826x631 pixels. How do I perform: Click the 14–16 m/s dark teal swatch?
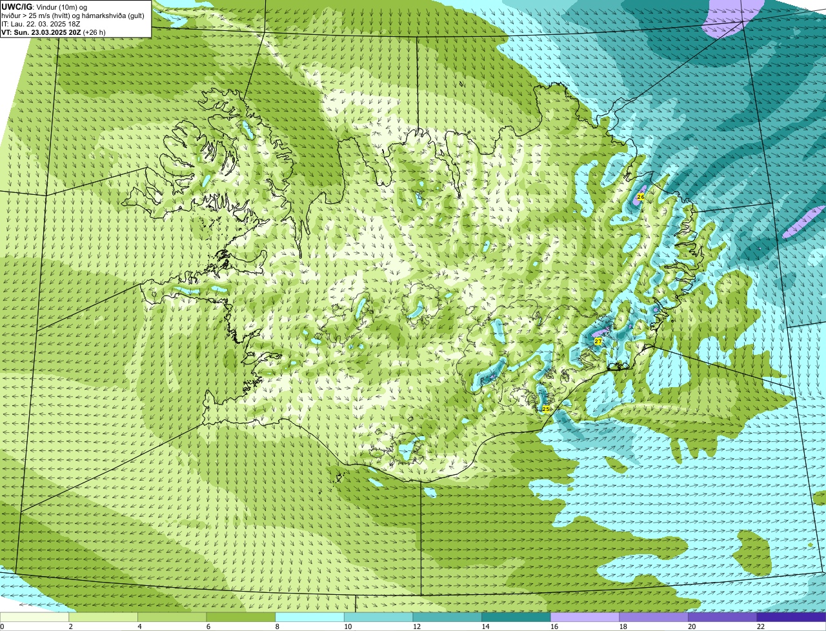click(x=516, y=617)
